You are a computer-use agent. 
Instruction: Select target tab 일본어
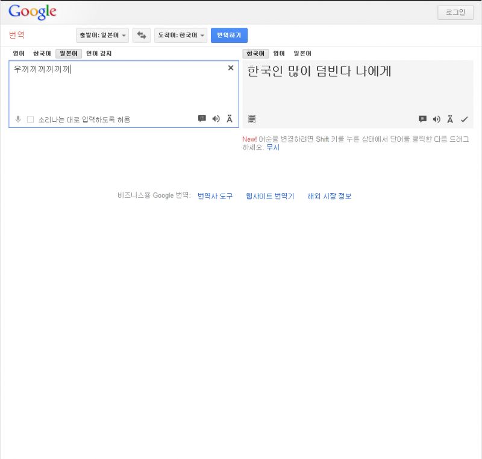click(x=302, y=54)
